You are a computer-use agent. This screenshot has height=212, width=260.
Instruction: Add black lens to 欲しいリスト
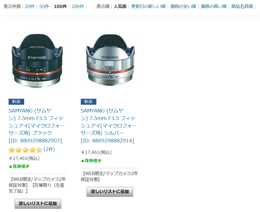[x=38, y=203]
